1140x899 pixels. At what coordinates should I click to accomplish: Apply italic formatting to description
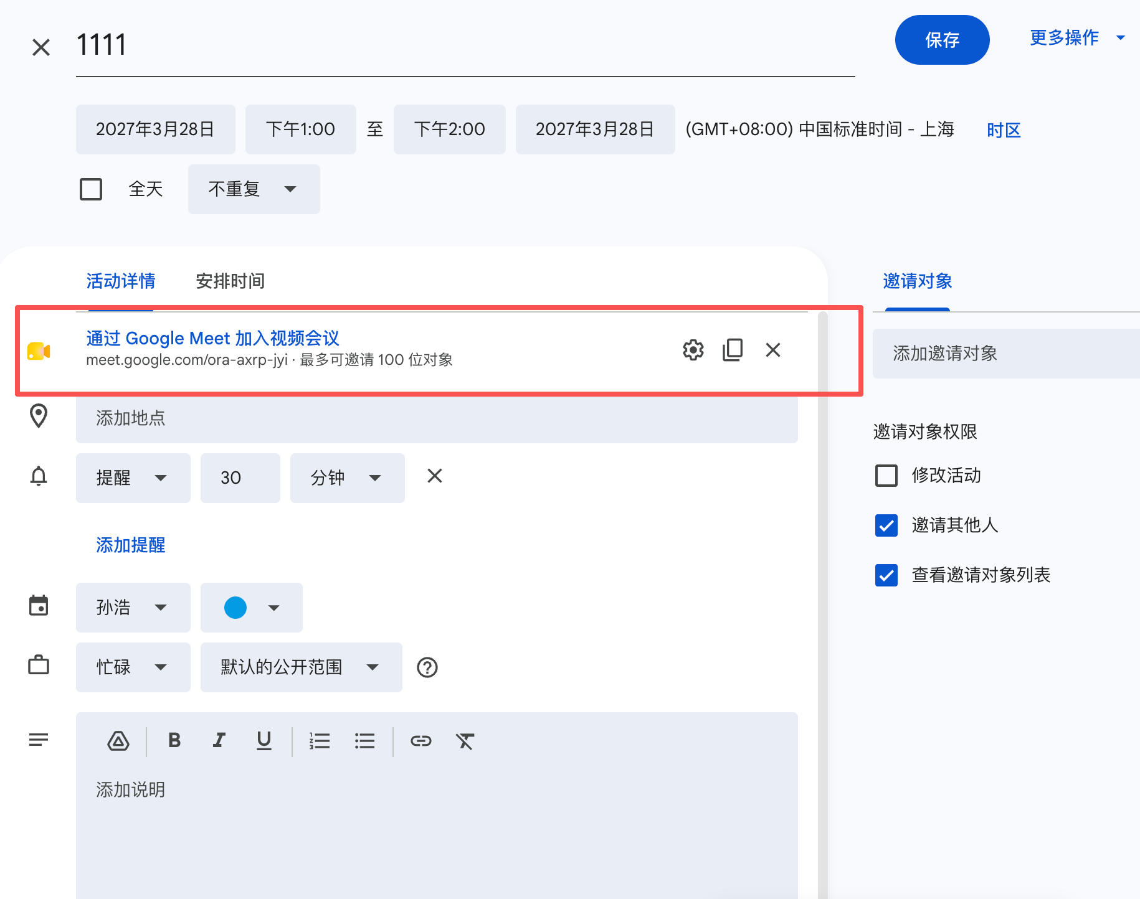(219, 740)
